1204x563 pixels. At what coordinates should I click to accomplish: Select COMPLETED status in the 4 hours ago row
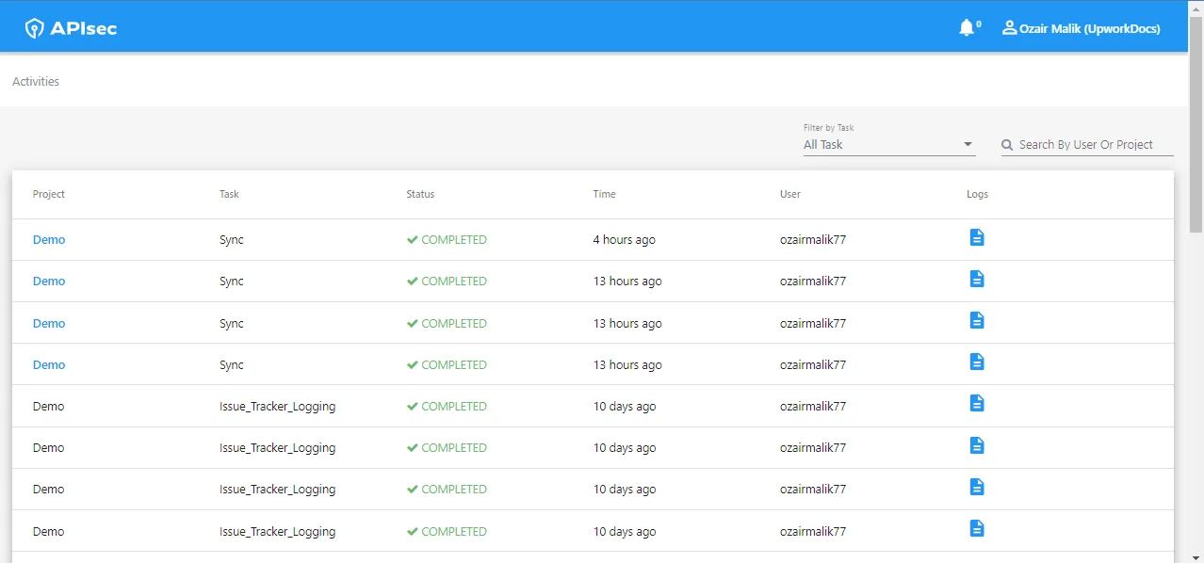pyautogui.click(x=454, y=240)
